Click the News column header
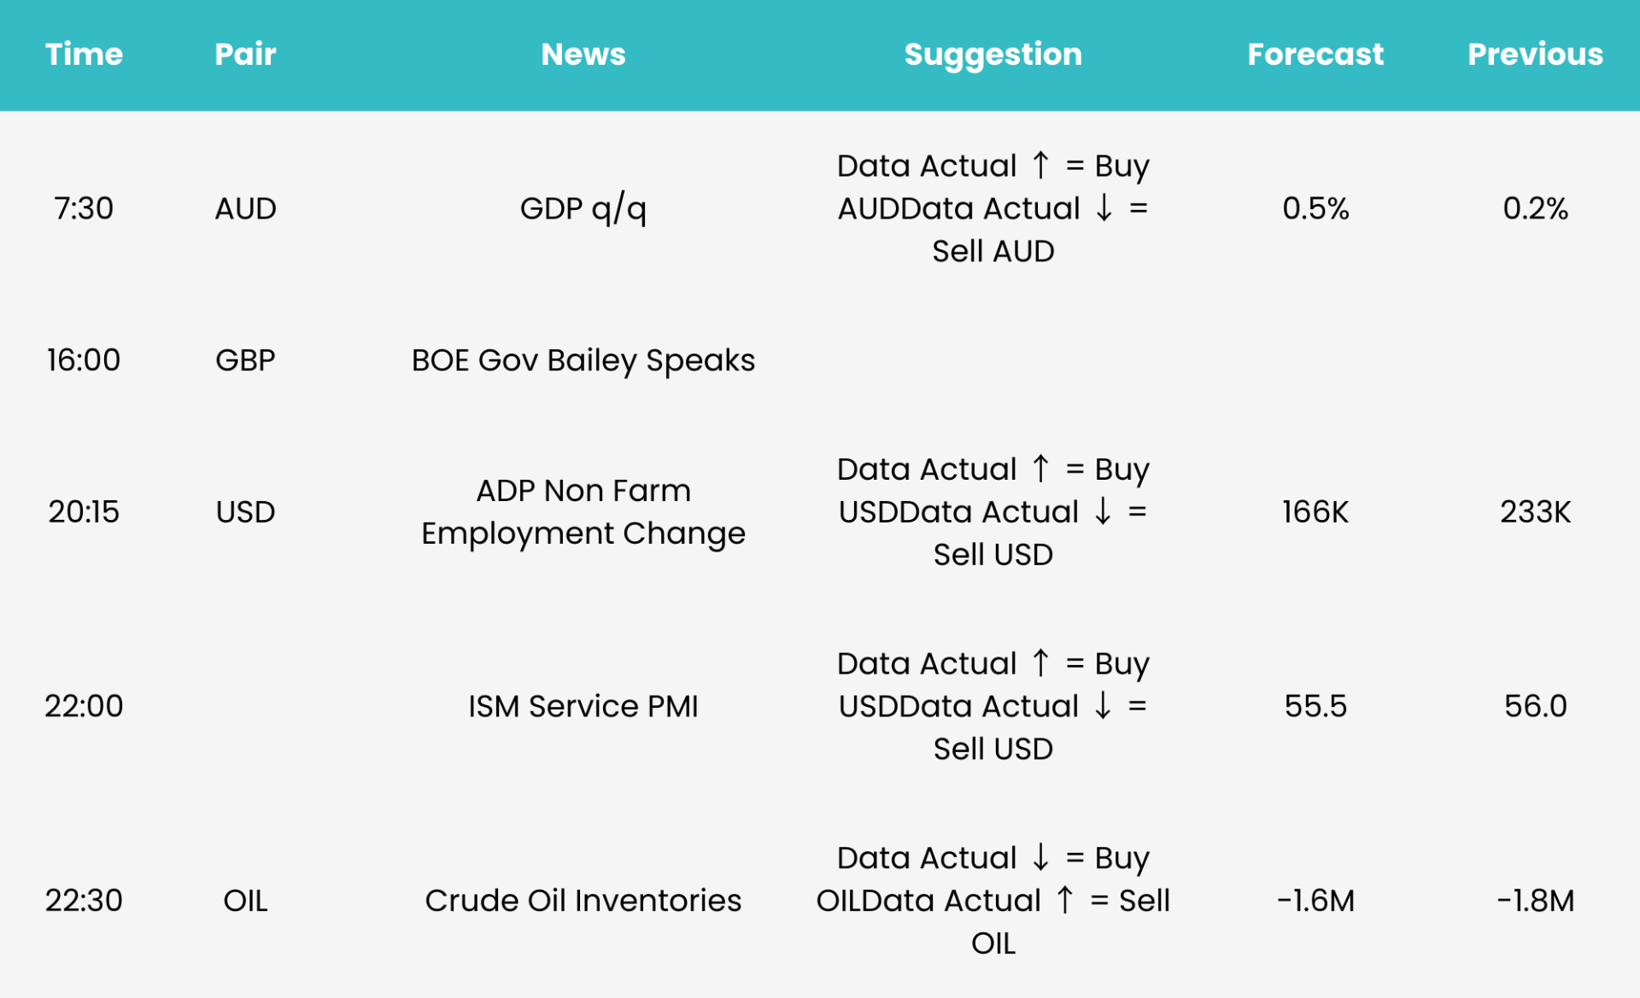This screenshot has width=1640, height=998. coord(583,55)
